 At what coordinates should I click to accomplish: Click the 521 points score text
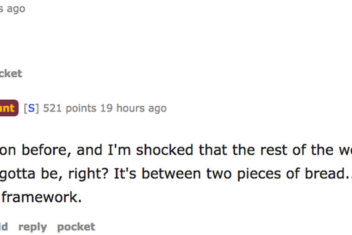[x=70, y=108]
